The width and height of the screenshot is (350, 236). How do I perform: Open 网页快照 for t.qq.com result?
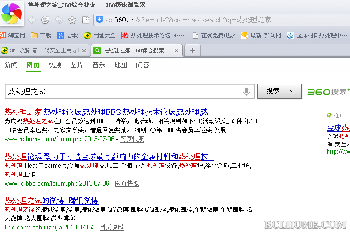tap(111, 228)
